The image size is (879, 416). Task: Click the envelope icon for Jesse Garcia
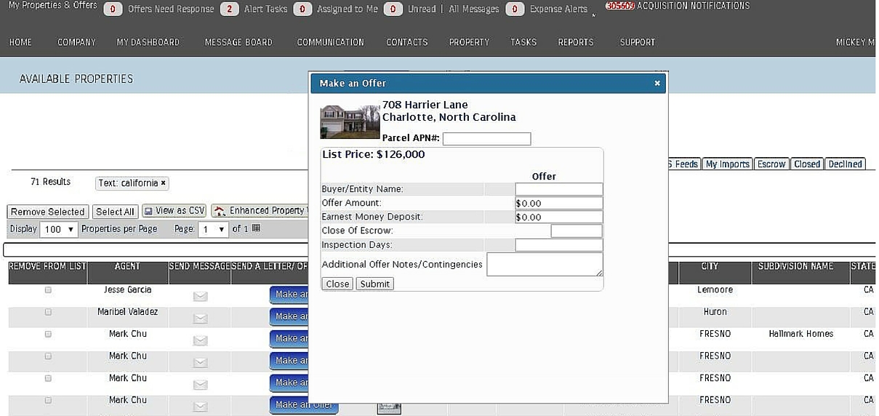200,296
